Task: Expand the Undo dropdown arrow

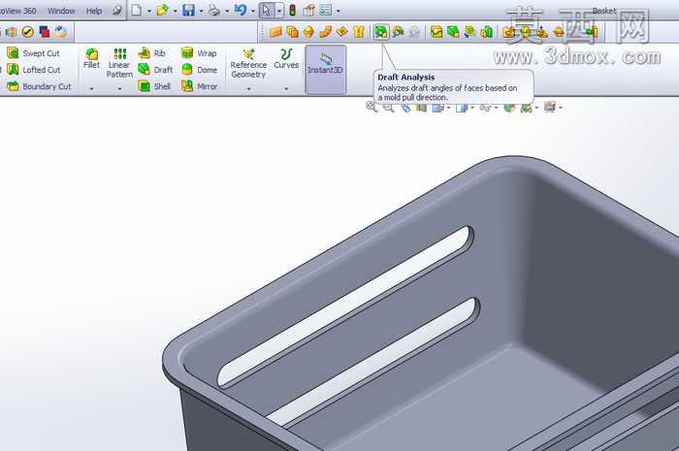Action: (x=253, y=11)
